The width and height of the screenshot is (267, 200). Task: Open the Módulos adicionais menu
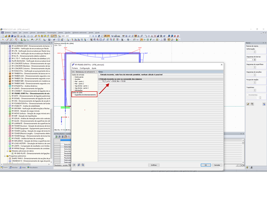click(x=79, y=33)
